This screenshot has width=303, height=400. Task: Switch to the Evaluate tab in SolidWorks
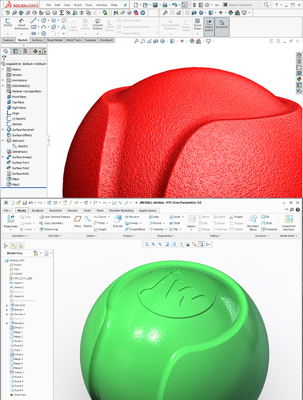click(x=90, y=40)
